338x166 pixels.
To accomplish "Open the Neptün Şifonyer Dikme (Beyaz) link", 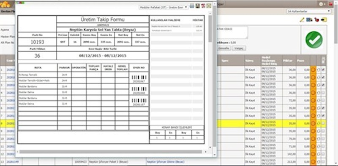I will pos(166,162).
